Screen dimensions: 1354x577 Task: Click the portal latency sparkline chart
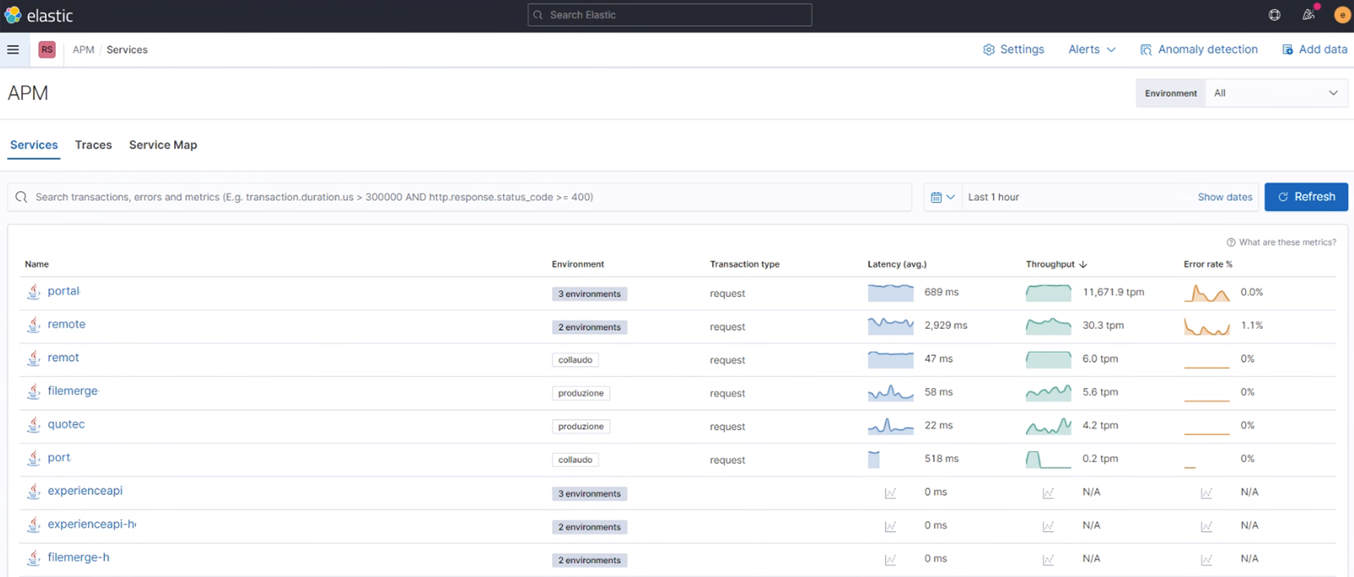tap(891, 292)
